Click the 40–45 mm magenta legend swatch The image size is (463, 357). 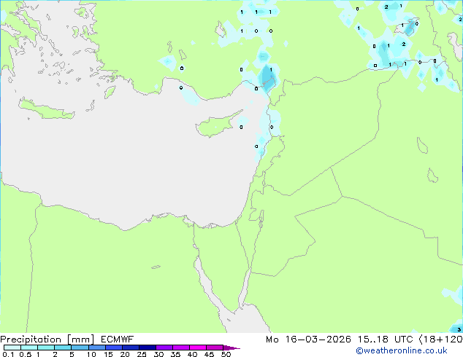tap(198, 348)
